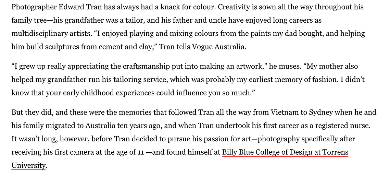
Task: Click the underlined word University
Action: coord(28,165)
